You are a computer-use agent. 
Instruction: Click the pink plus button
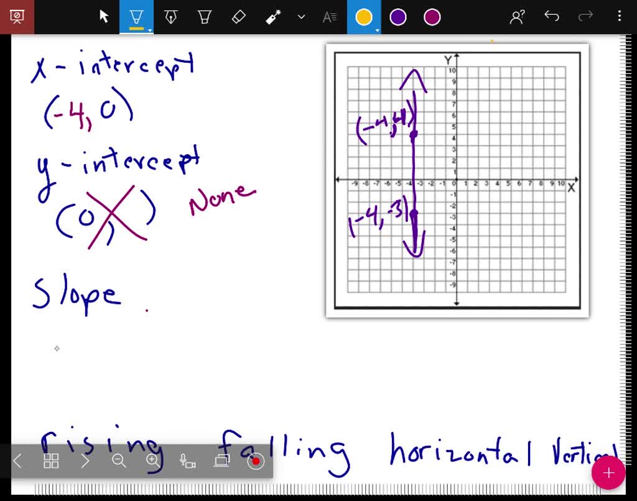tap(608, 472)
